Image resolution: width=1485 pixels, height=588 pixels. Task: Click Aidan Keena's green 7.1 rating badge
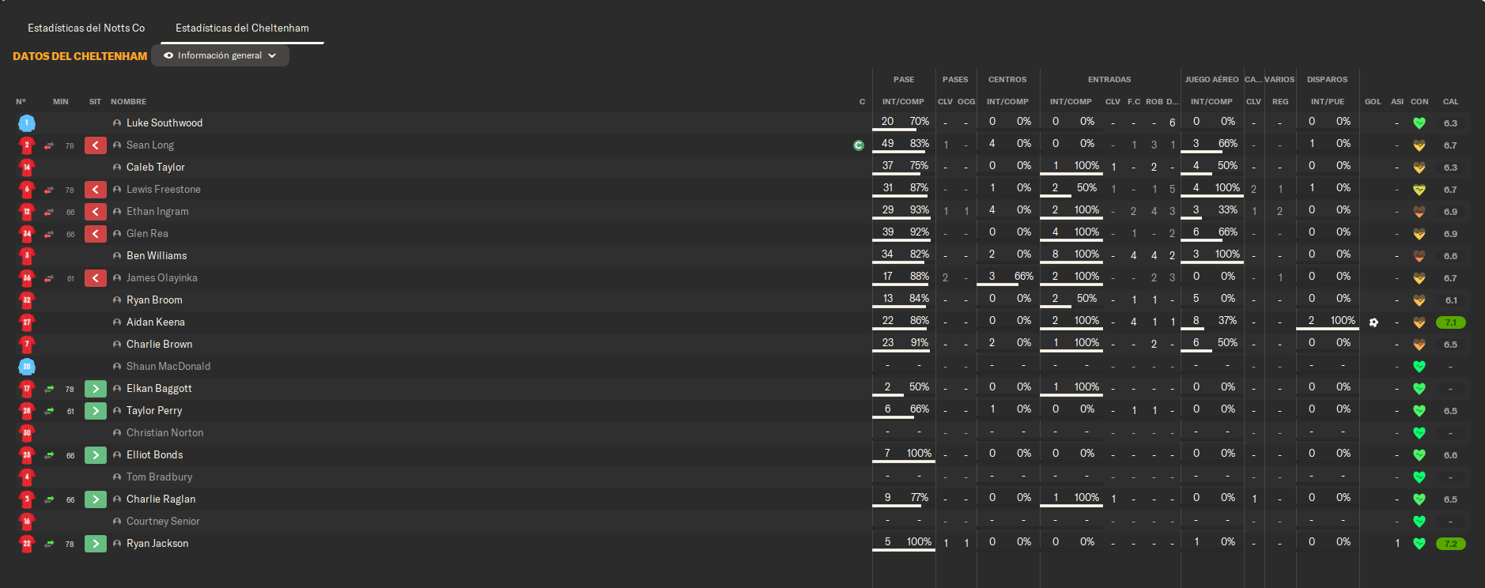1451,322
